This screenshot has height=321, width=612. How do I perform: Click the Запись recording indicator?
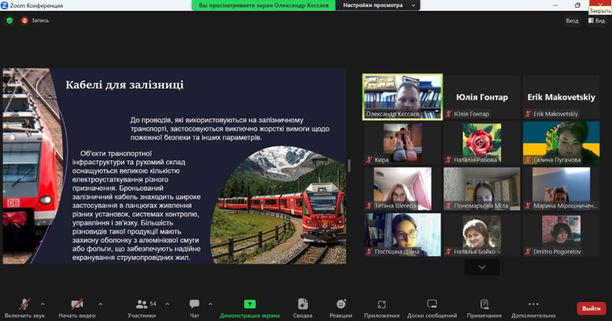click(34, 21)
